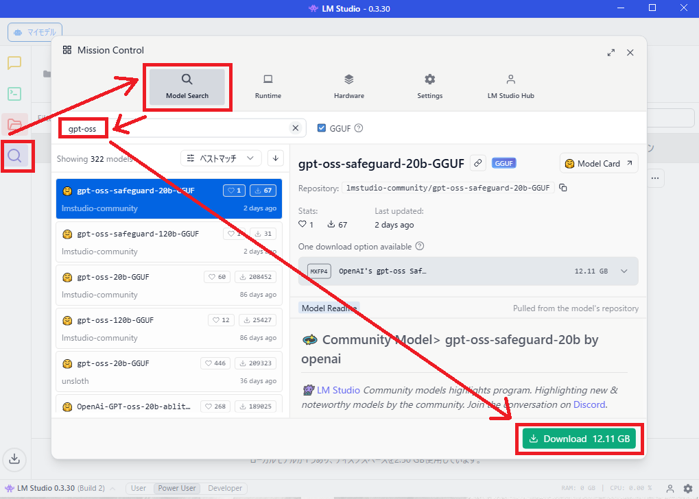Clear the gpt-oss search text
The width and height of the screenshot is (699, 499).
(x=295, y=128)
